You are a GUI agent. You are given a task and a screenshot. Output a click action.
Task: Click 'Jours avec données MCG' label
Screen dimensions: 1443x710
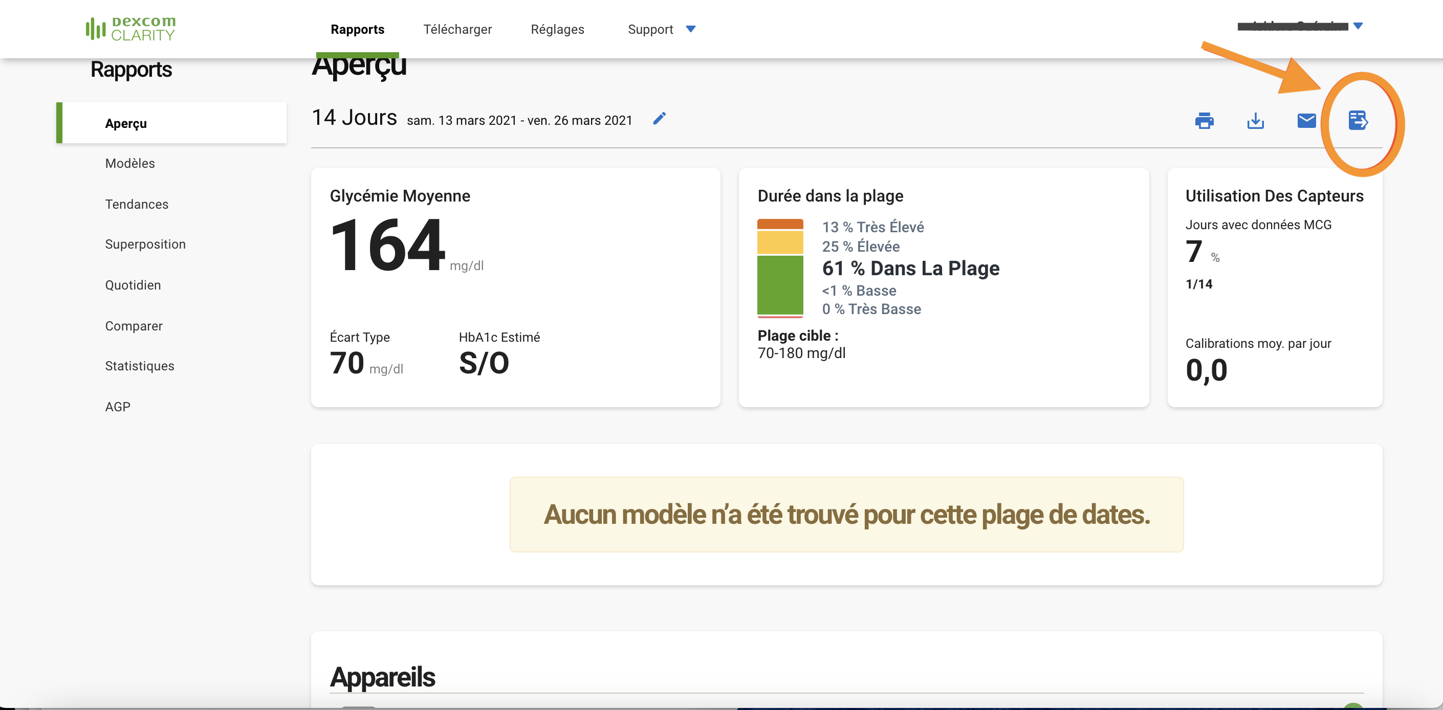pos(1258,225)
